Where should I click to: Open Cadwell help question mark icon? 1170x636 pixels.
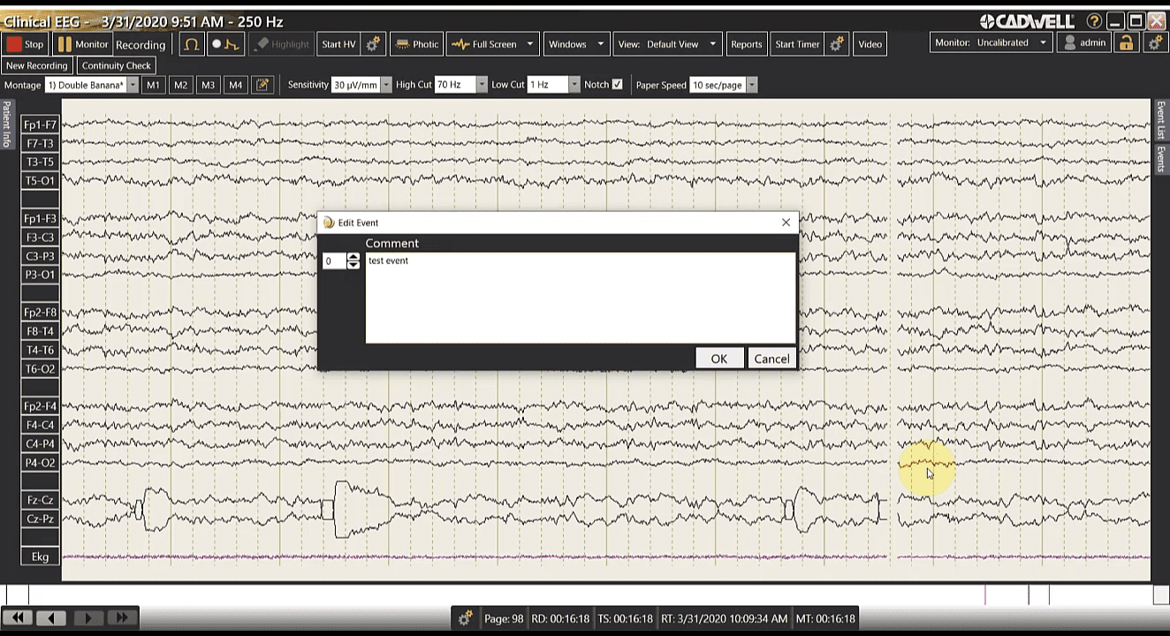click(x=1094, y=21)
